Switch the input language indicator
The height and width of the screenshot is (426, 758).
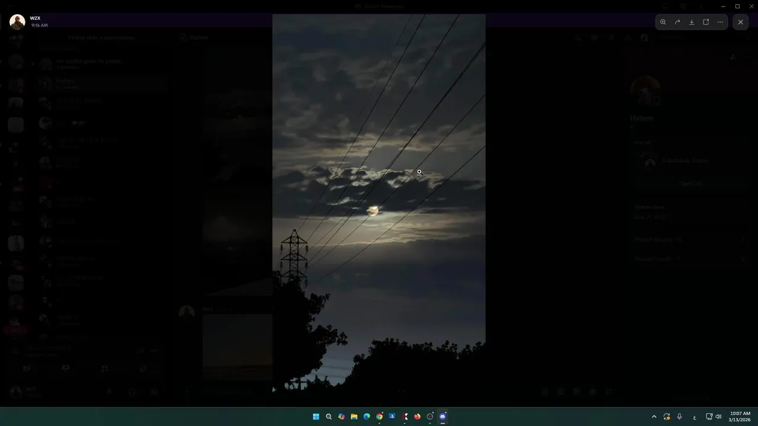[695, 417]
